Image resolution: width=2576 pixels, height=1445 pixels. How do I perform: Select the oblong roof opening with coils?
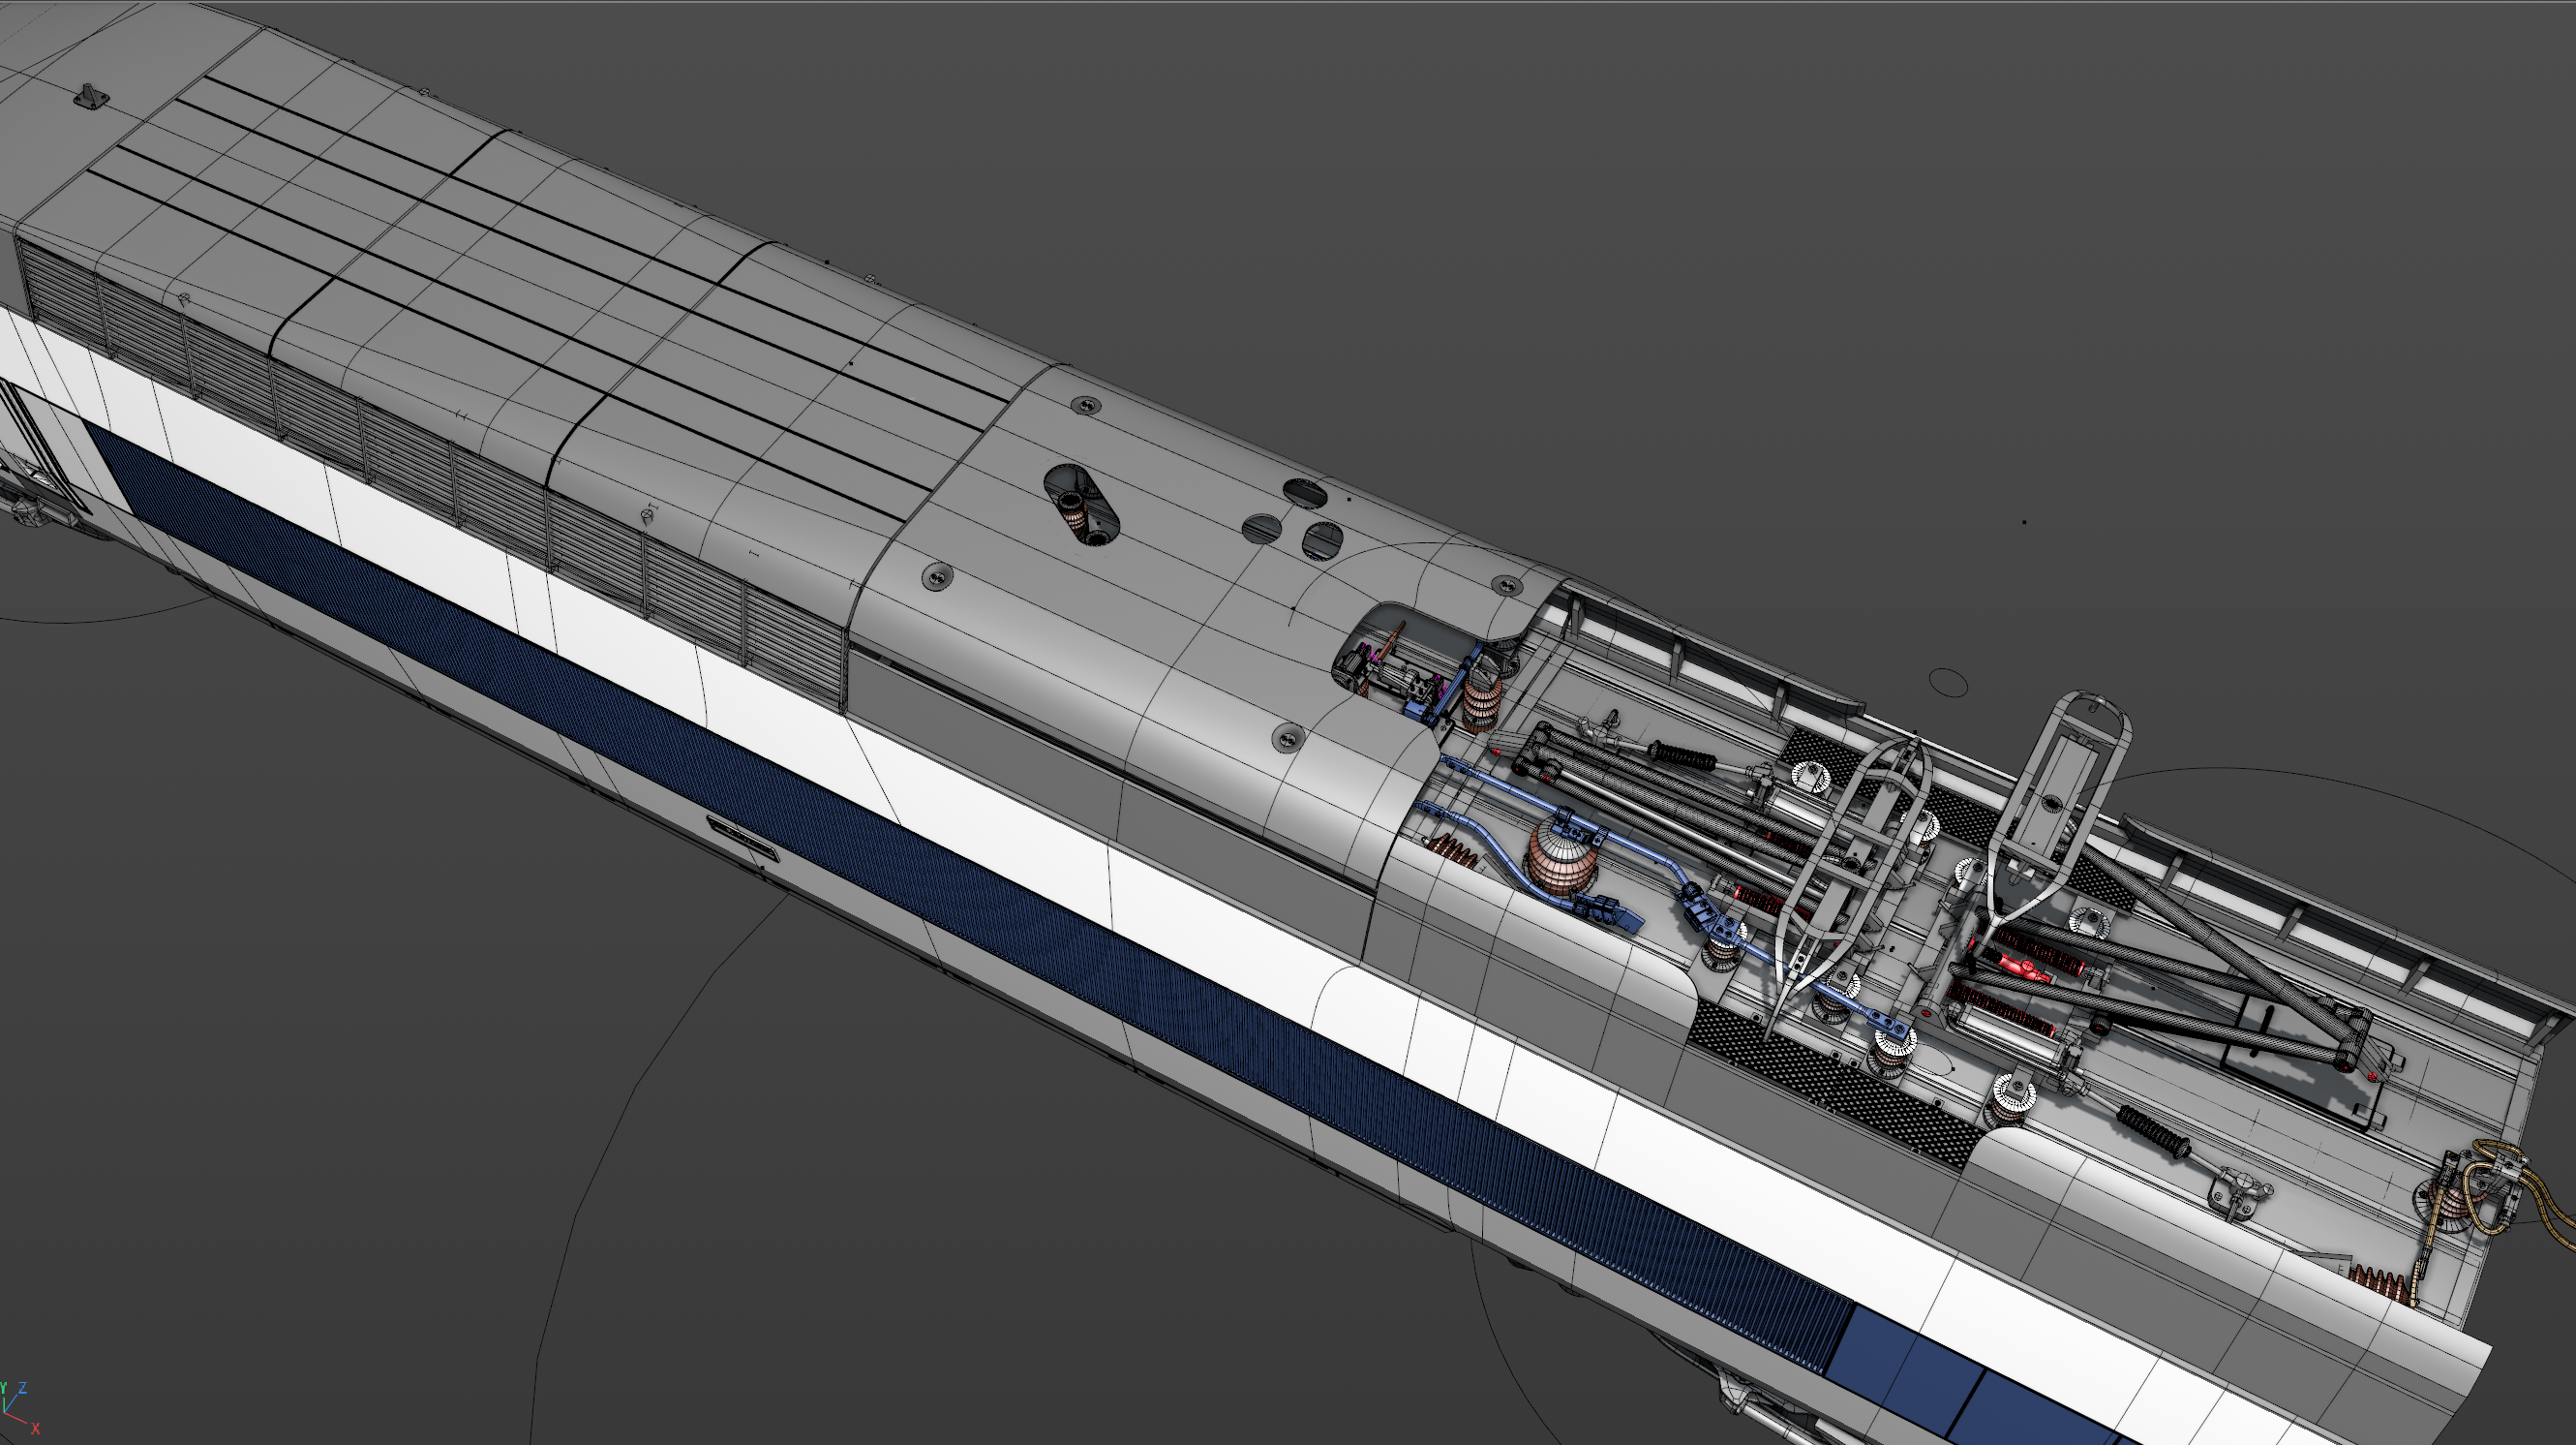click(x=1081, y=506)
